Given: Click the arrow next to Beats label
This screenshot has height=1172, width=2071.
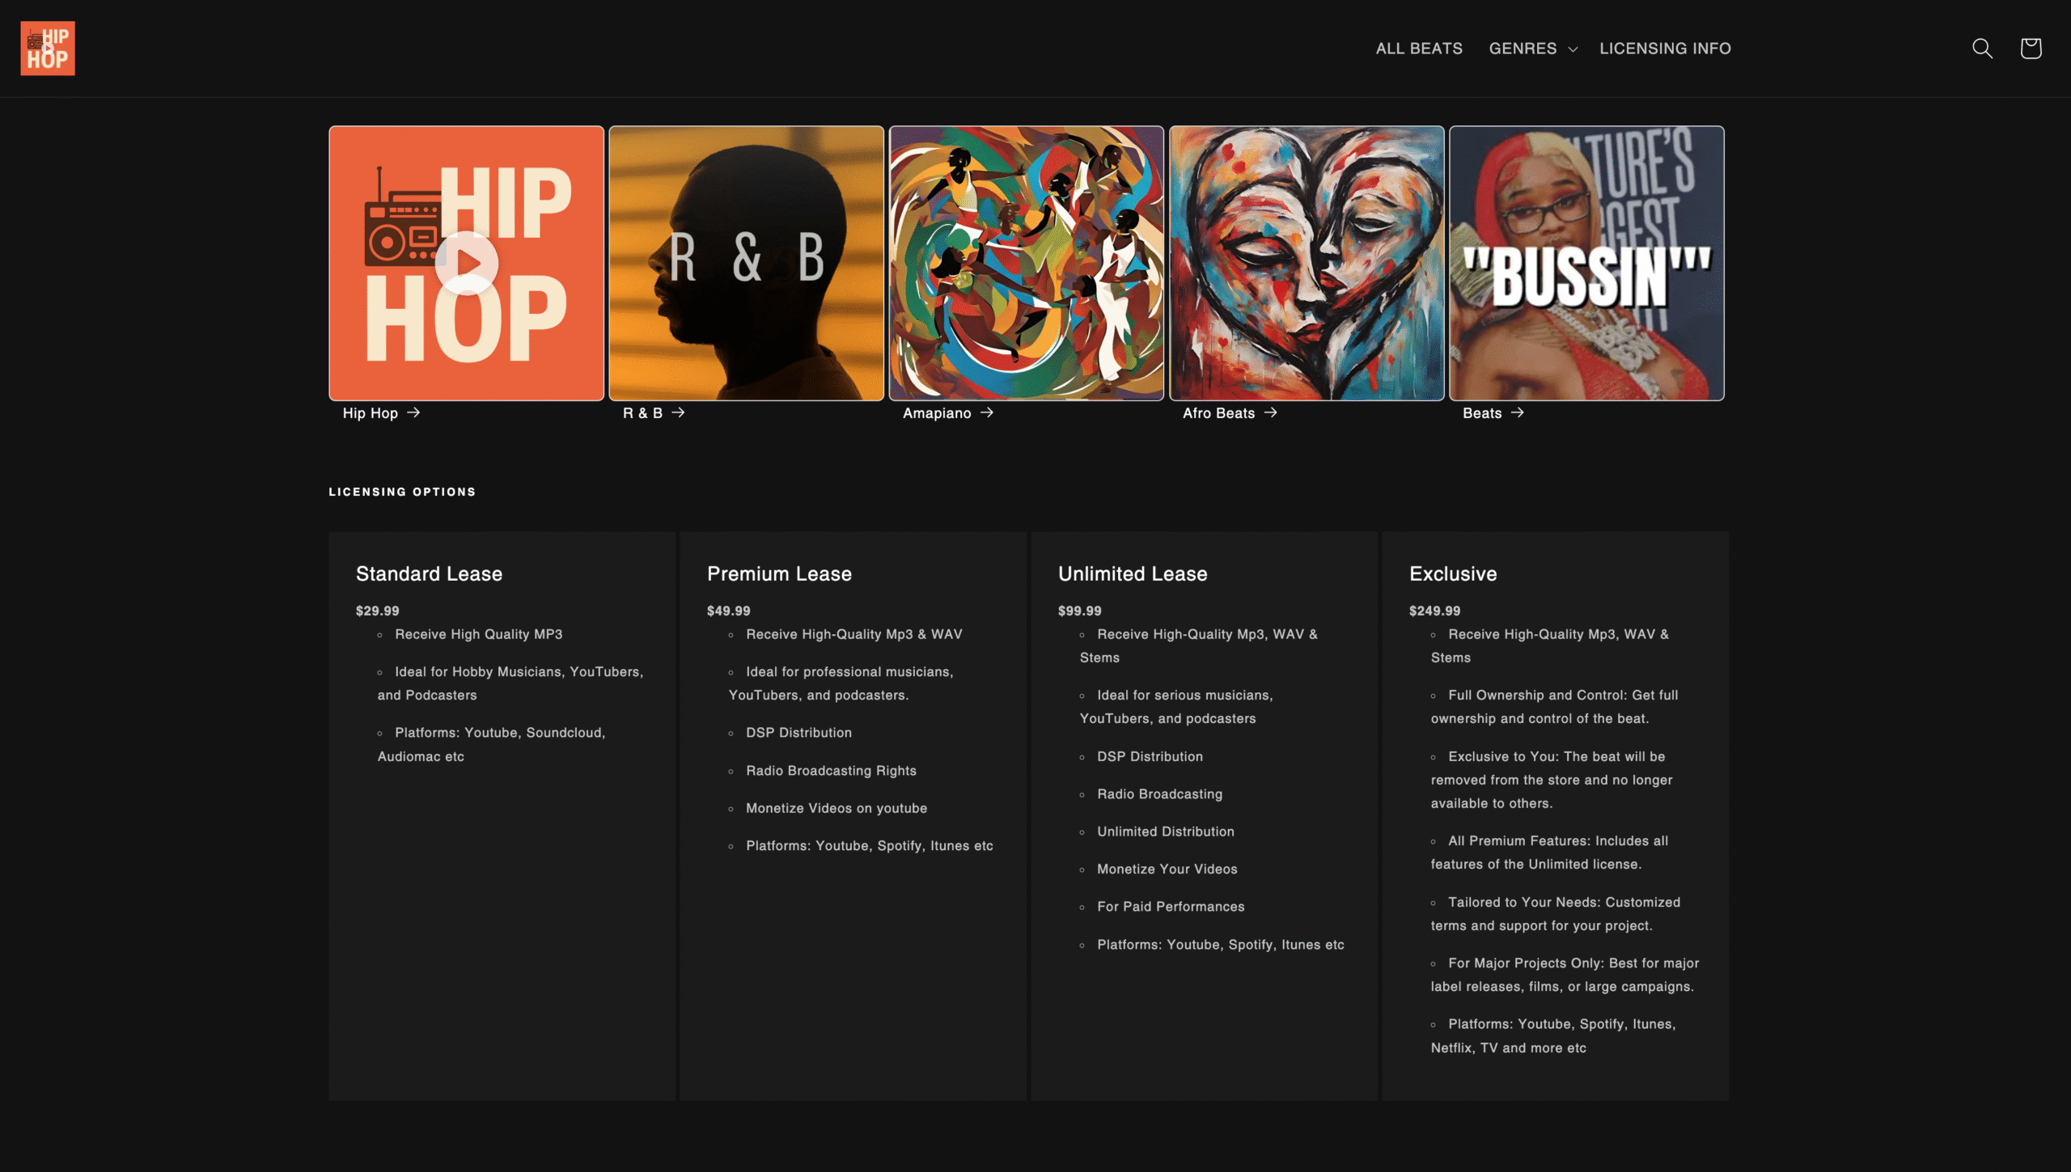Looking at the screenshot, I should coord(1517,413).
